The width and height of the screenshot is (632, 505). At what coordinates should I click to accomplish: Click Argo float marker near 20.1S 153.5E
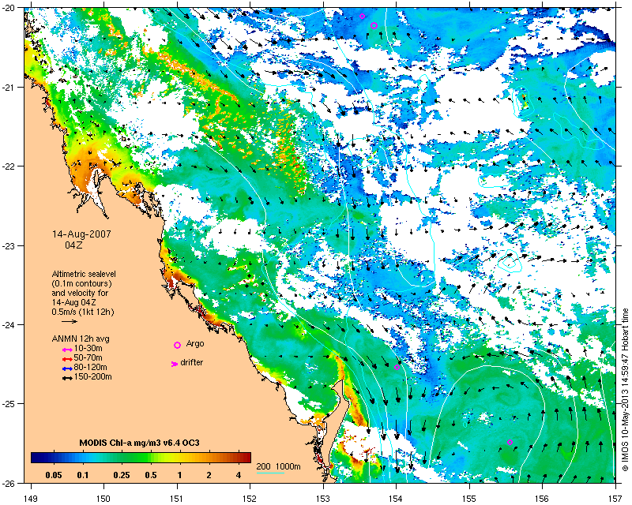click(x=362, y=16)
